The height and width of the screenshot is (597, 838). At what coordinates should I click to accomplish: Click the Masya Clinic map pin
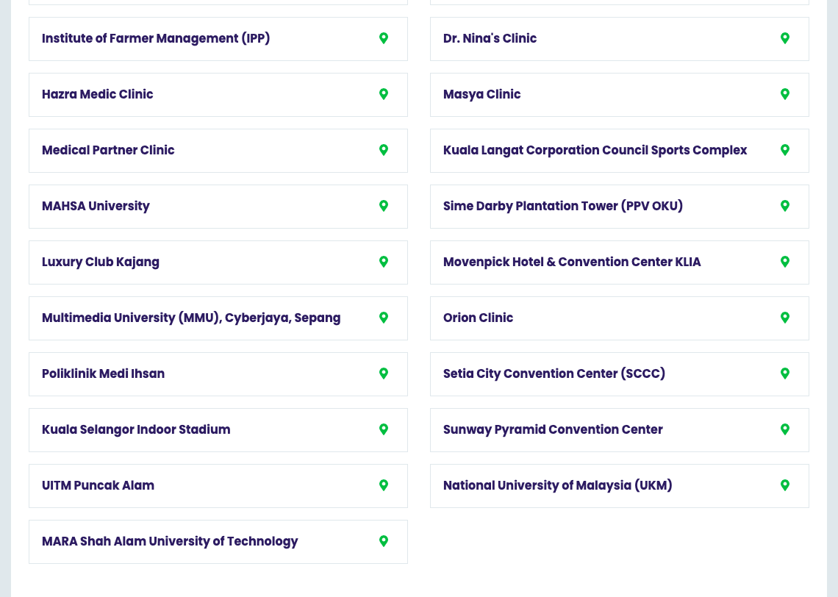click(784, 94)
